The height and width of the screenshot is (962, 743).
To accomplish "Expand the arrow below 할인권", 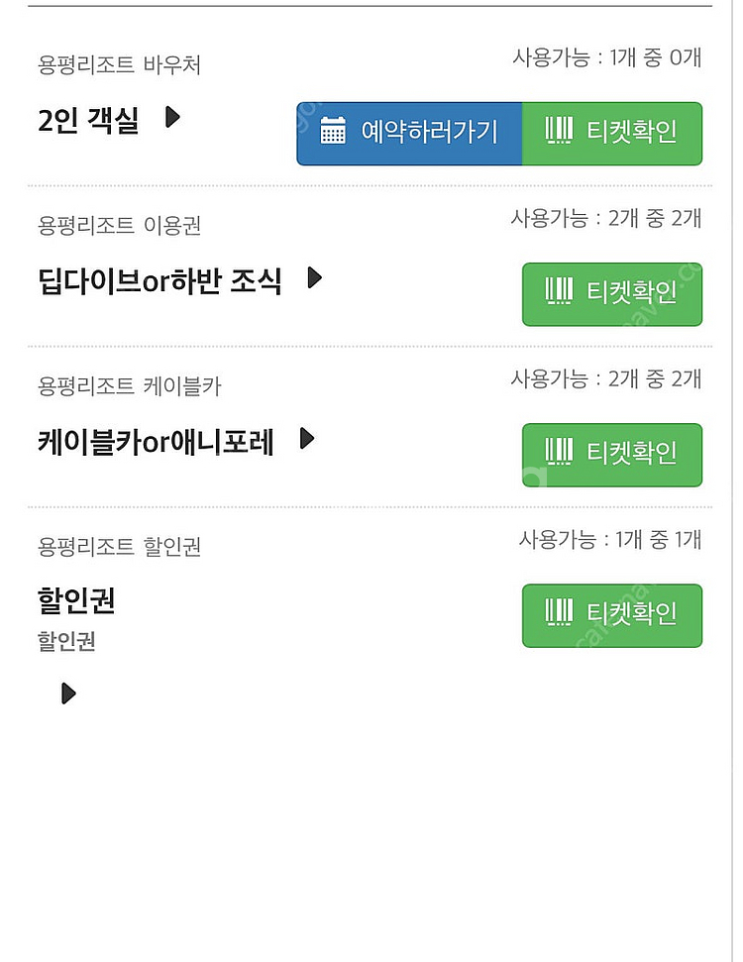I will pyautogui.click(x=68, y=693).
